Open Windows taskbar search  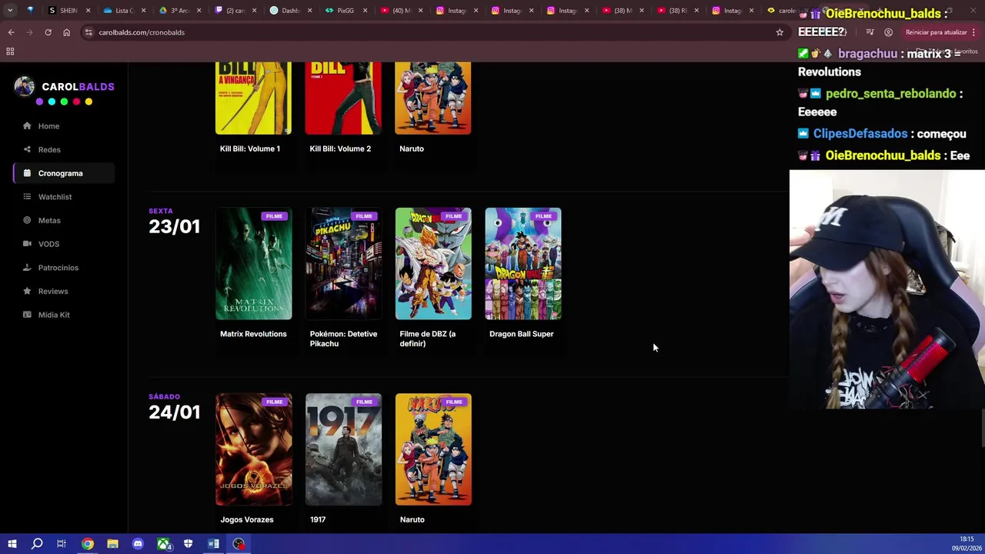[36, 544]
